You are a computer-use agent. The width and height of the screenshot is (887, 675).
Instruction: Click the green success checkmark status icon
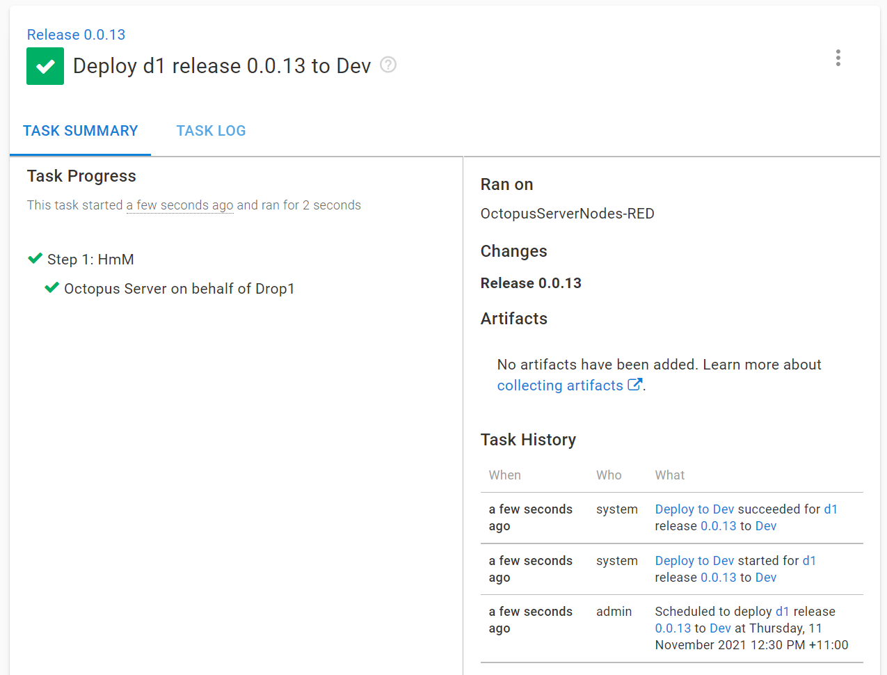(x=45, y=66)
